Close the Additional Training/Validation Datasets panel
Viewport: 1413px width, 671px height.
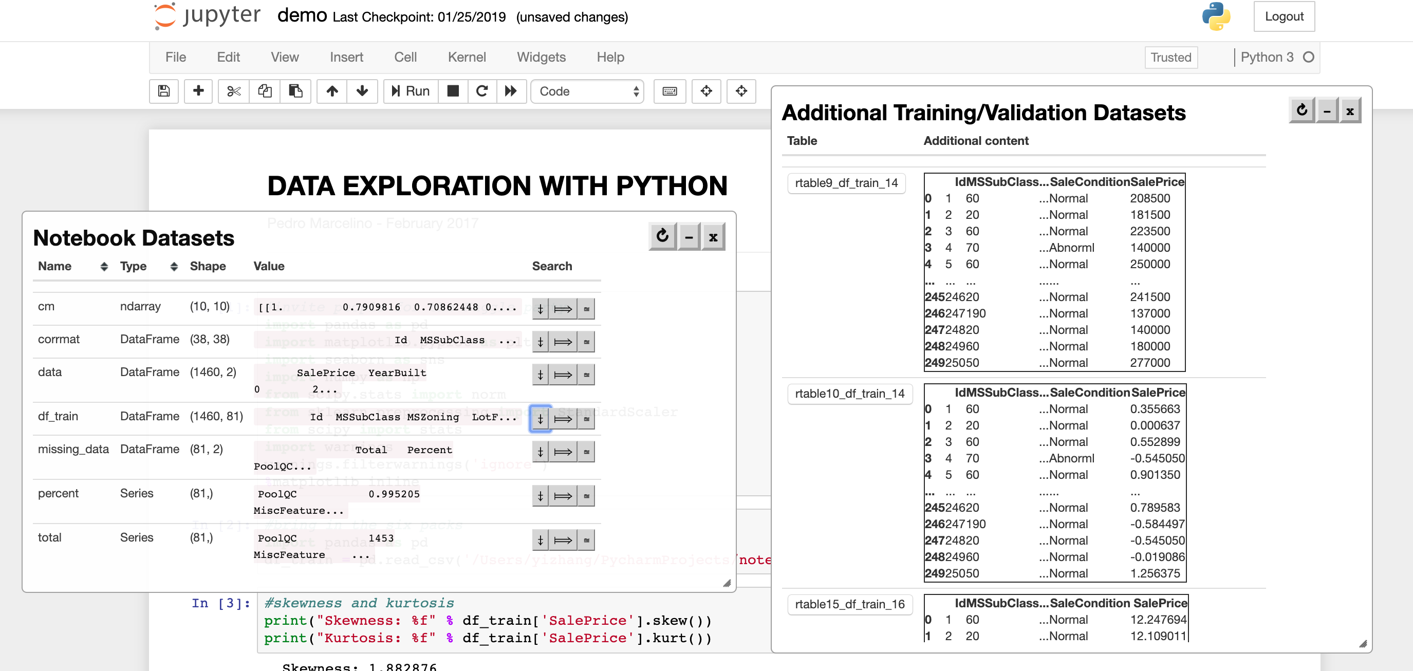pos(1350,110)
